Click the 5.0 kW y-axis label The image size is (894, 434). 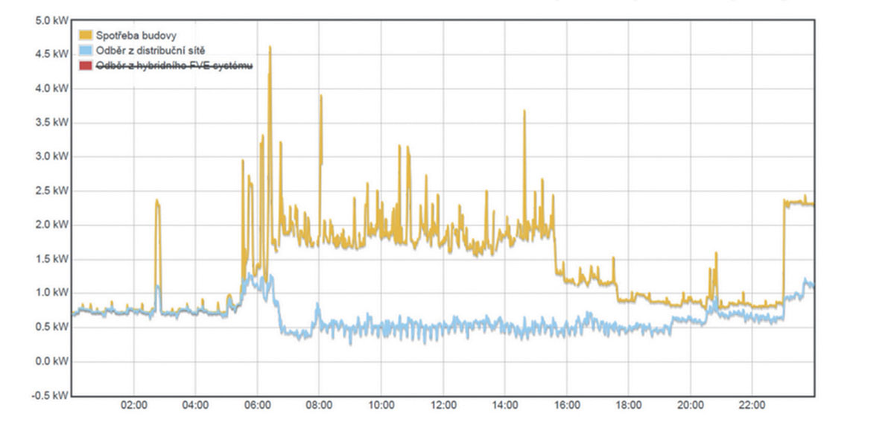(x=51, y=20)
